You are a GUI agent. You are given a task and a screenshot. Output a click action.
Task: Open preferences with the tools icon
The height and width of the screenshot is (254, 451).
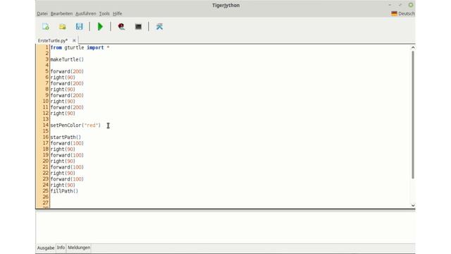click(x=159, y=27)
